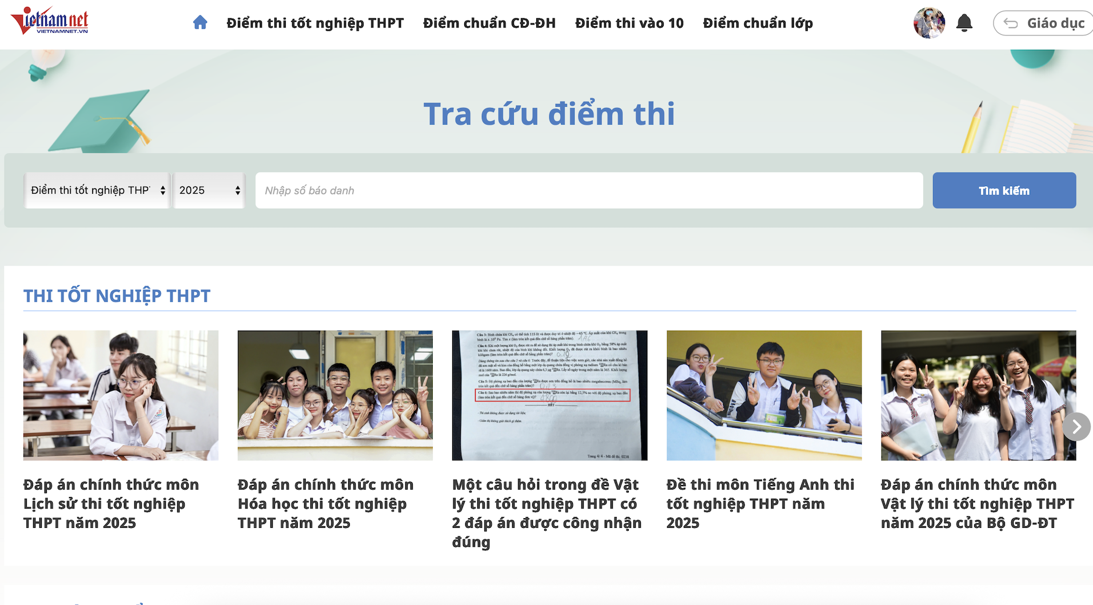
Task: Open the year dropdown showing 2025
Action: (x=208, y=190)
